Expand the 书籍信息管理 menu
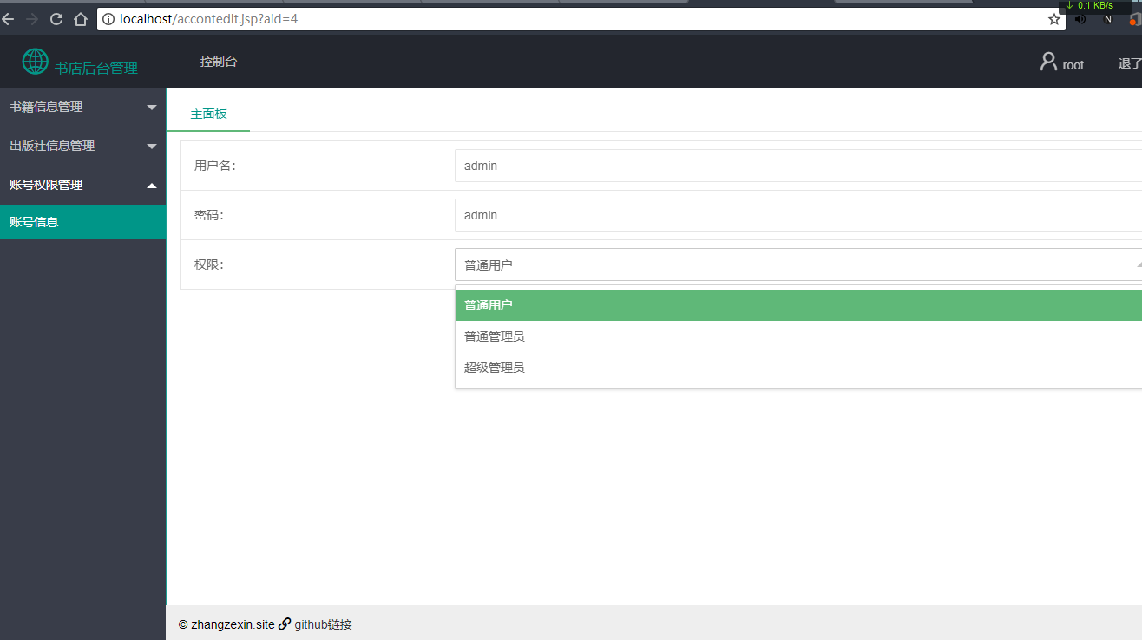Screen dimensions: 1142x640 click(82, 106)
